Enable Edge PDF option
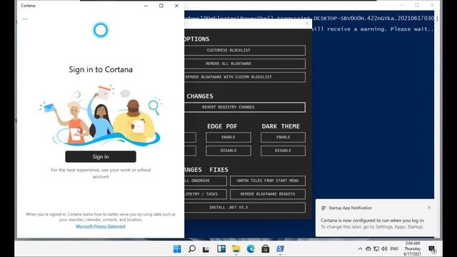 tap(228, 137)
